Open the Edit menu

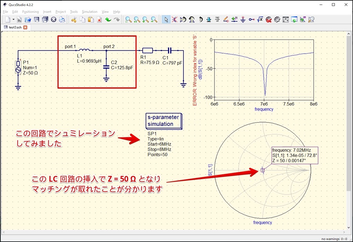(x=15, y=12)
